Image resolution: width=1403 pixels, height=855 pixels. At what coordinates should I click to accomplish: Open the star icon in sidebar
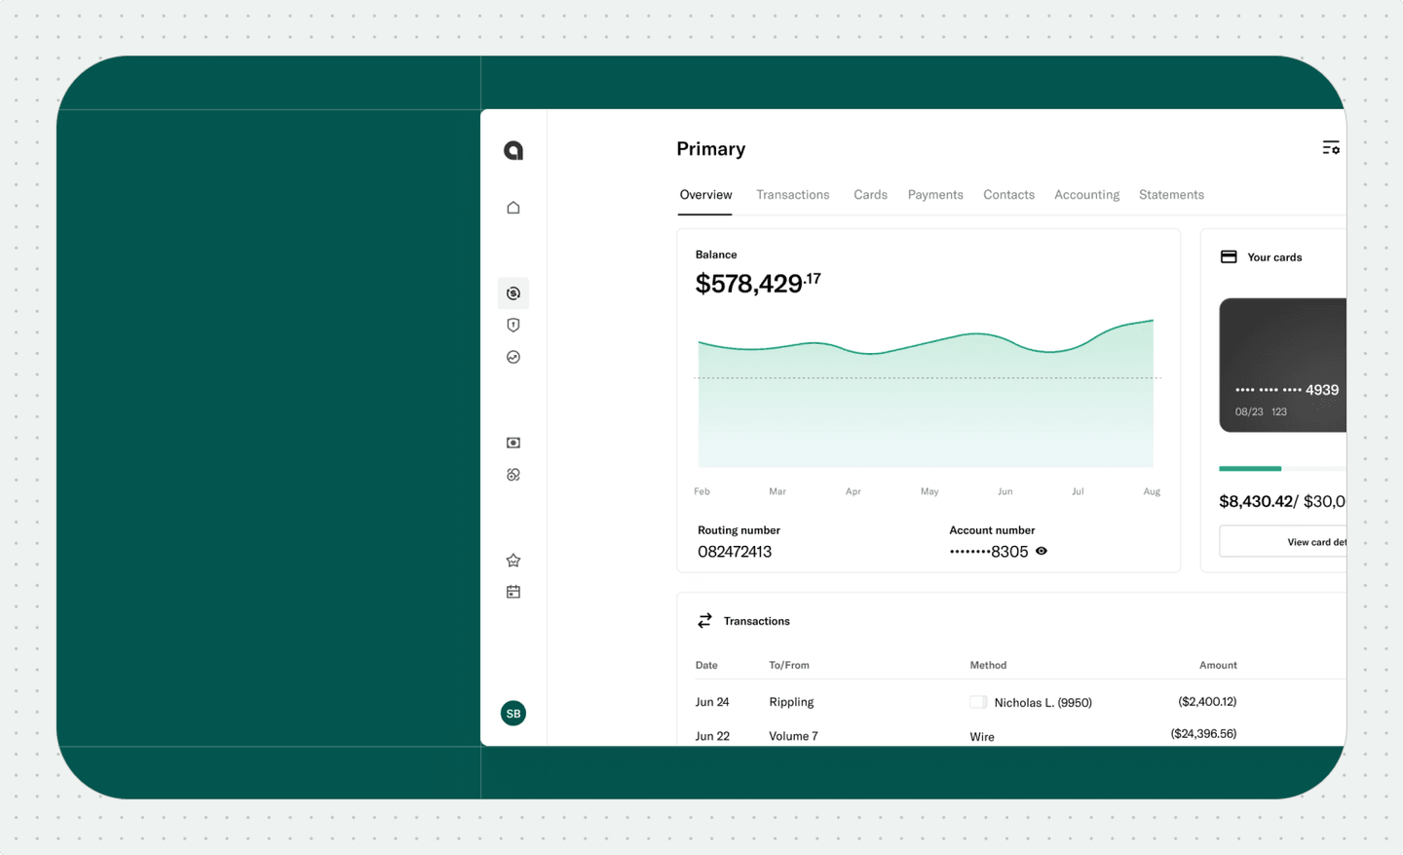click(513, 561)
